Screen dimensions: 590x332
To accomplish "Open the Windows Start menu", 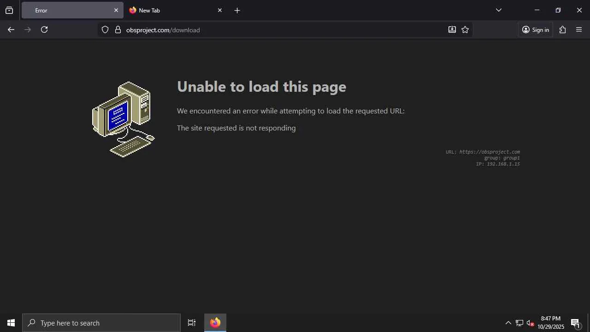I will coord(11,323).
